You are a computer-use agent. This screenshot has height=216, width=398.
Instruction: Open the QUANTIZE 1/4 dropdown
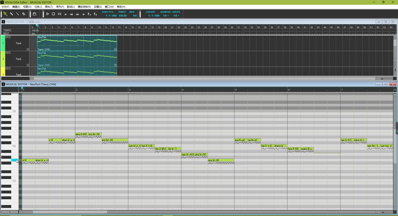(x=166, y=16)
